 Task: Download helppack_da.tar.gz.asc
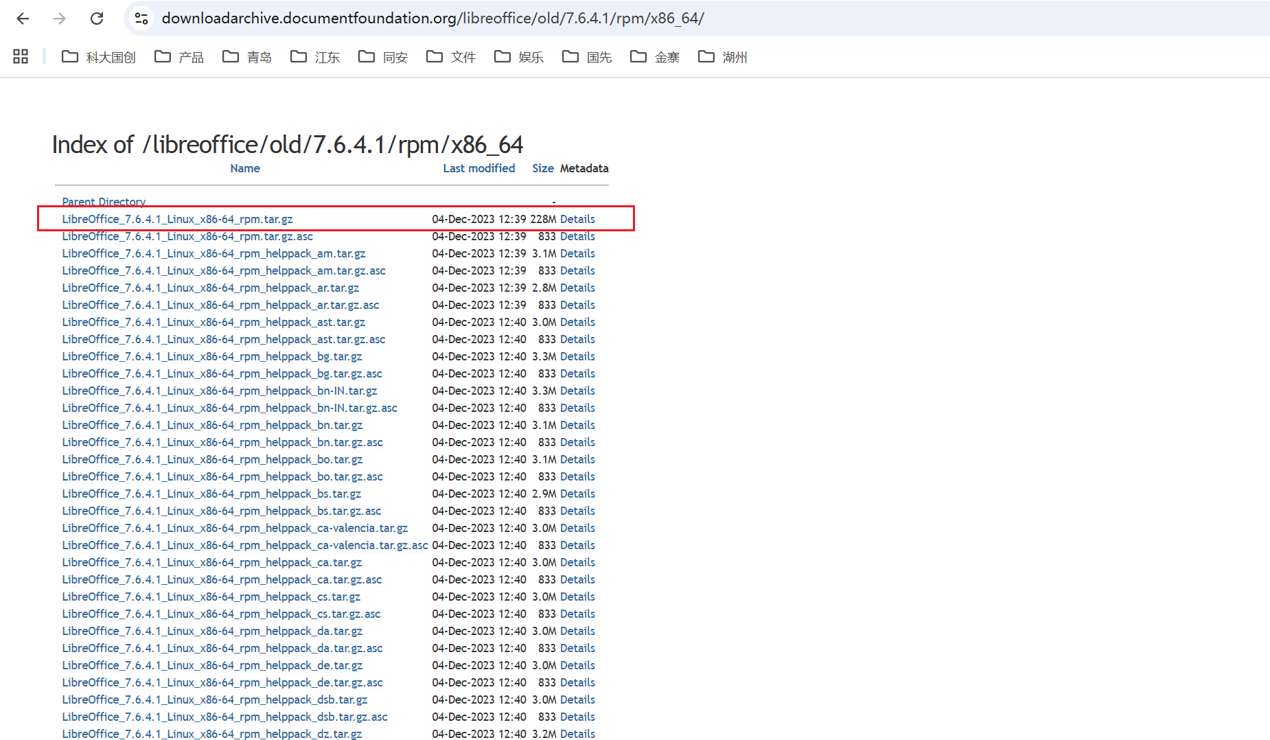pos(222,648)
